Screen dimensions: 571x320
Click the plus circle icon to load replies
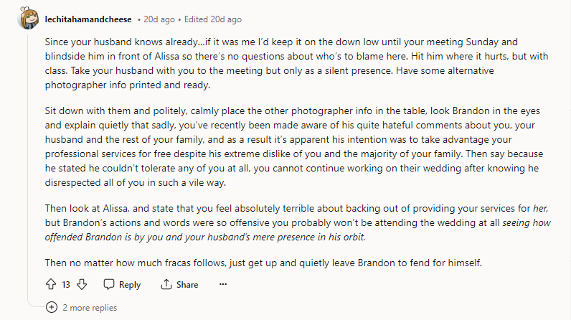pos(52,307)
